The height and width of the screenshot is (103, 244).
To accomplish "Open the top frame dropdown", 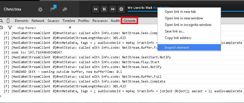I will 44,28.
